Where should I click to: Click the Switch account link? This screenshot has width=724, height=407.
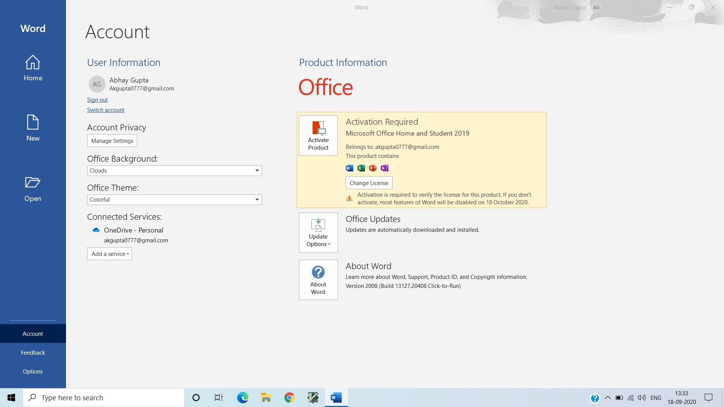(x=106, y=110)
